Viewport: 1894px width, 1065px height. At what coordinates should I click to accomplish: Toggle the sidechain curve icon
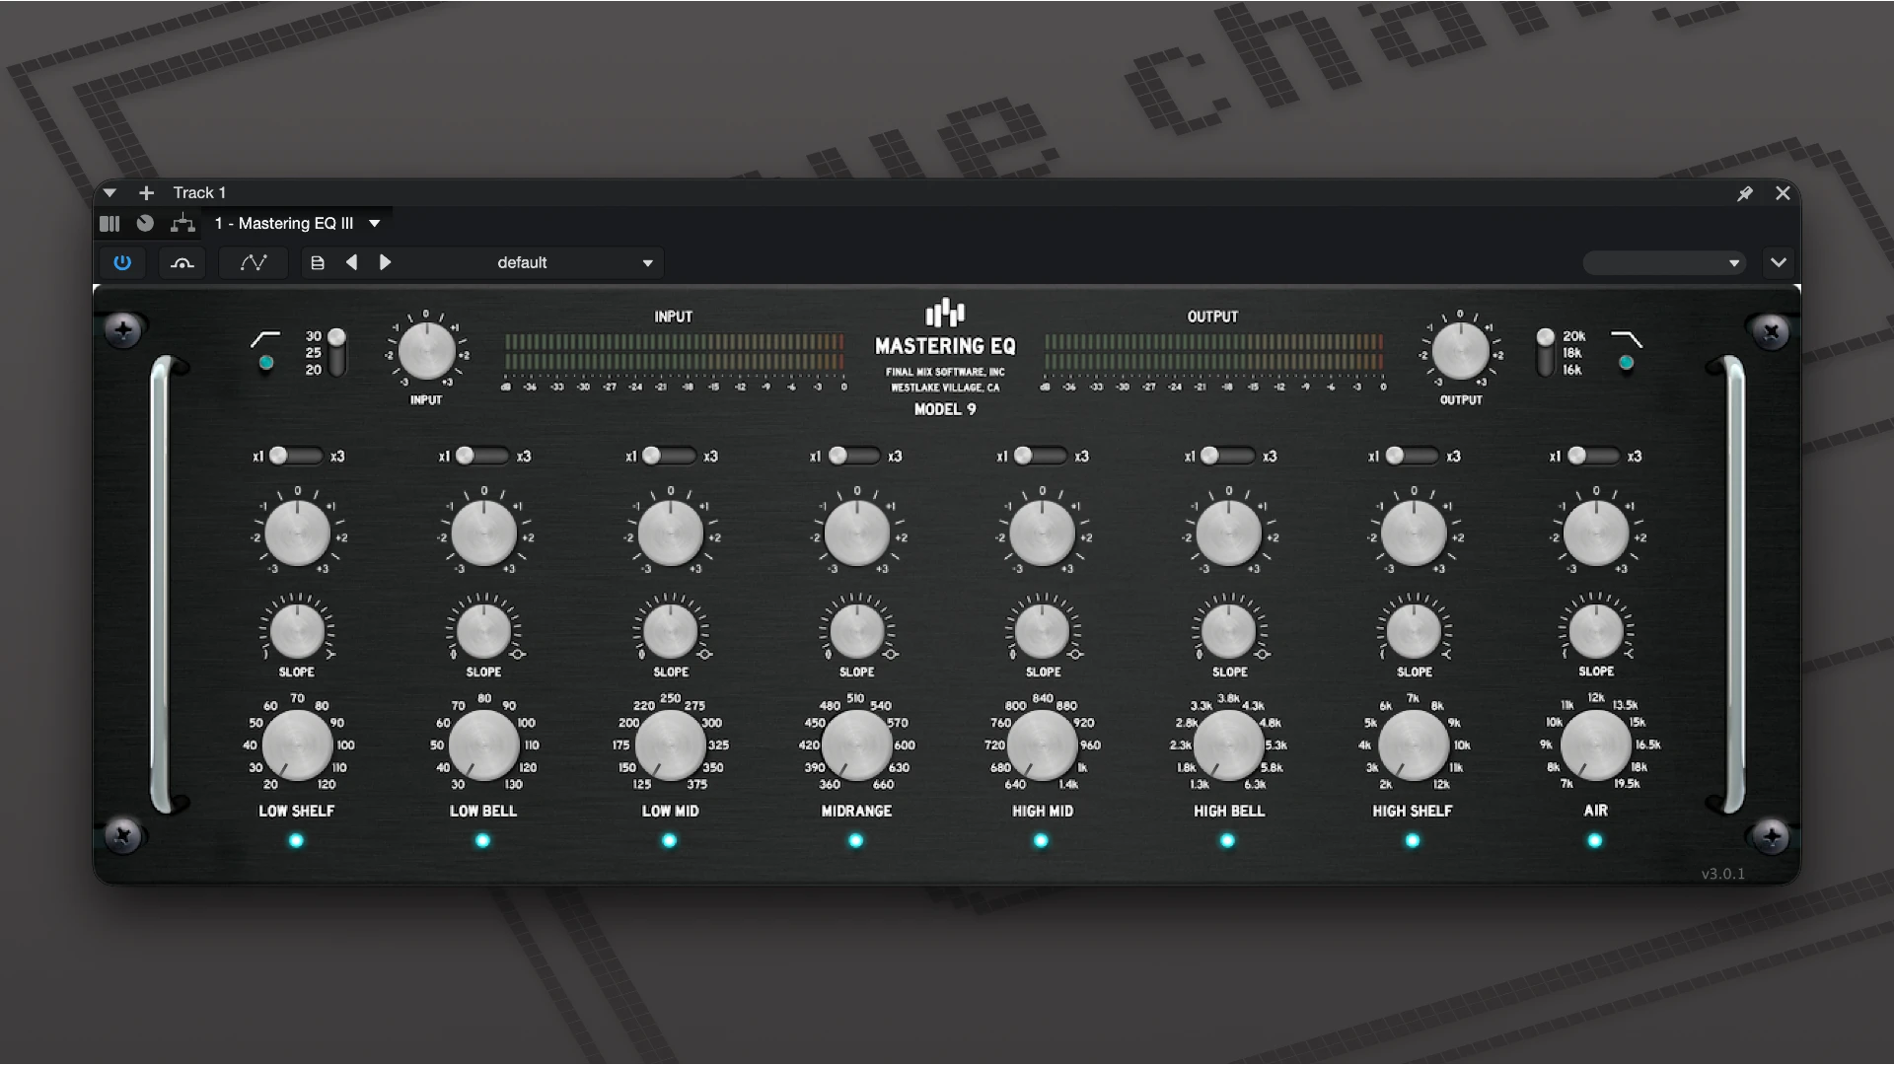pos(182,262)
